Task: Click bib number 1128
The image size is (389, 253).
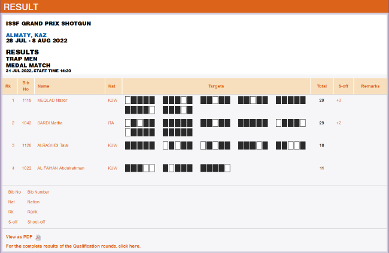Action: [27, 145]
